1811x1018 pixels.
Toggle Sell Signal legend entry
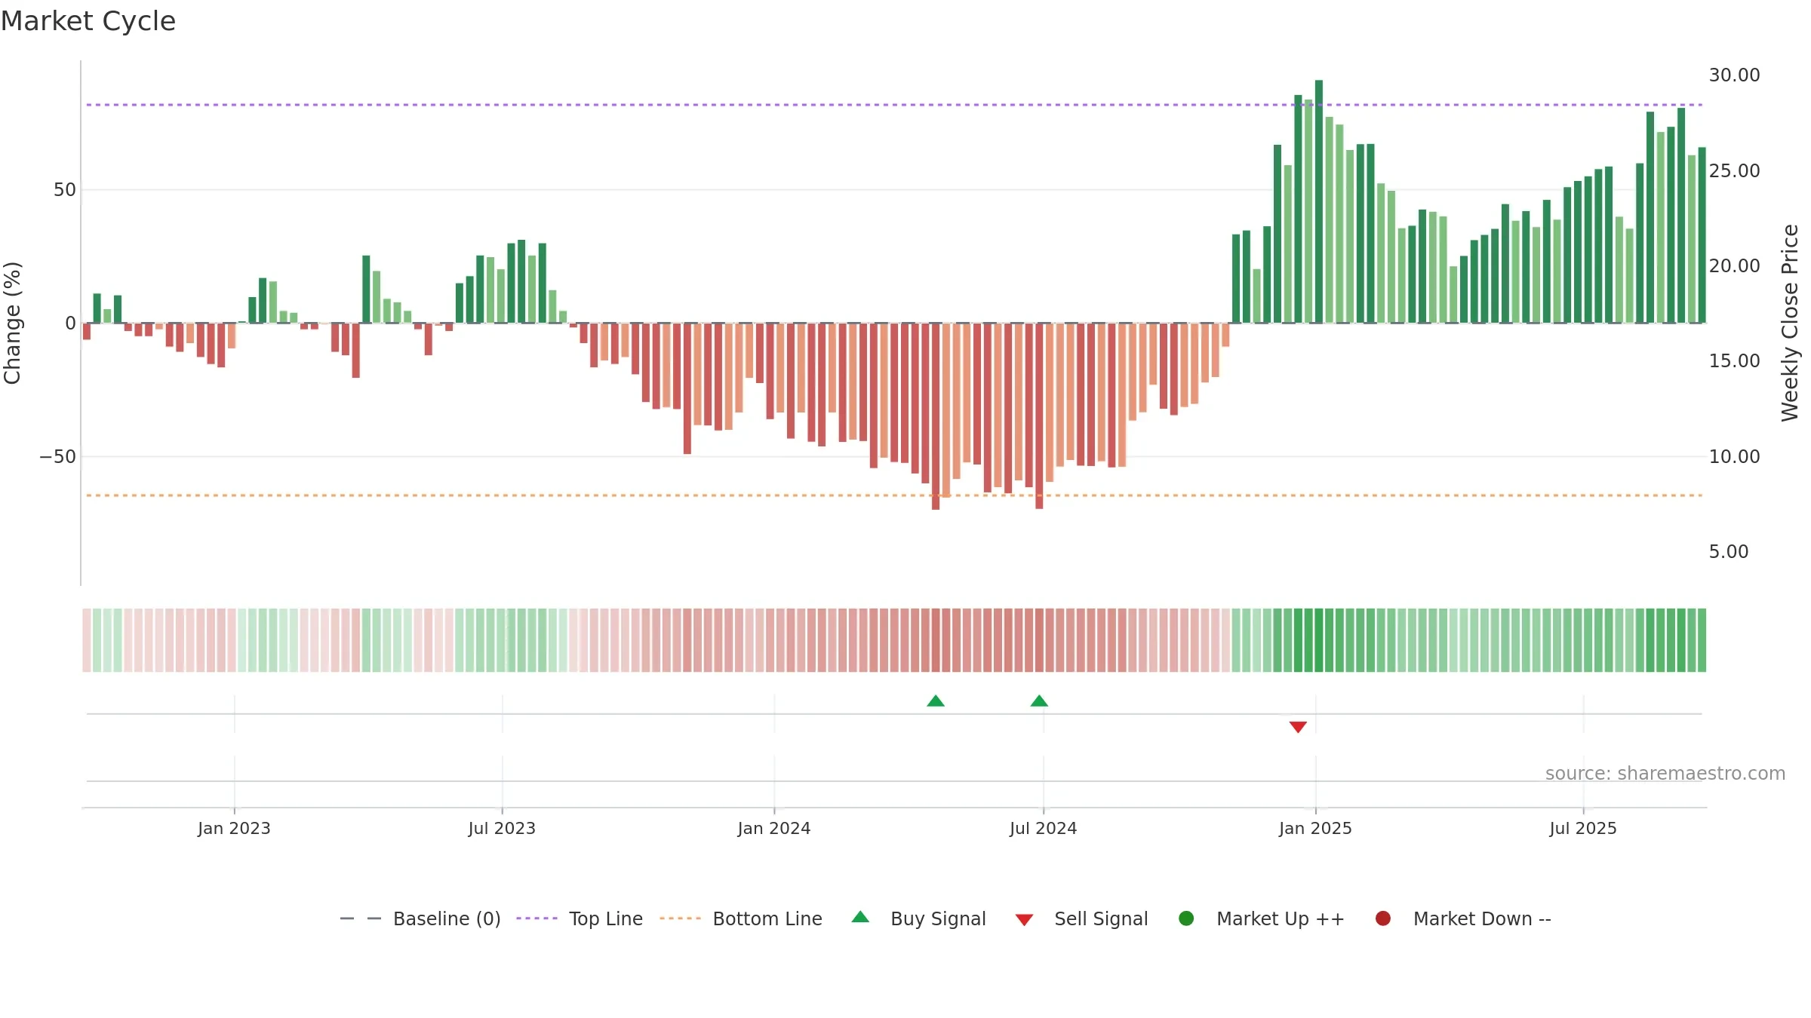point(1081,918)
